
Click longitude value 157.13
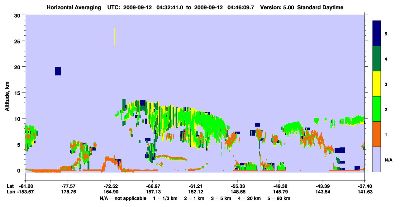tap(153, 192)
